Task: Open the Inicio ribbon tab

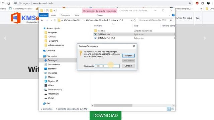Action: [53, 15]
